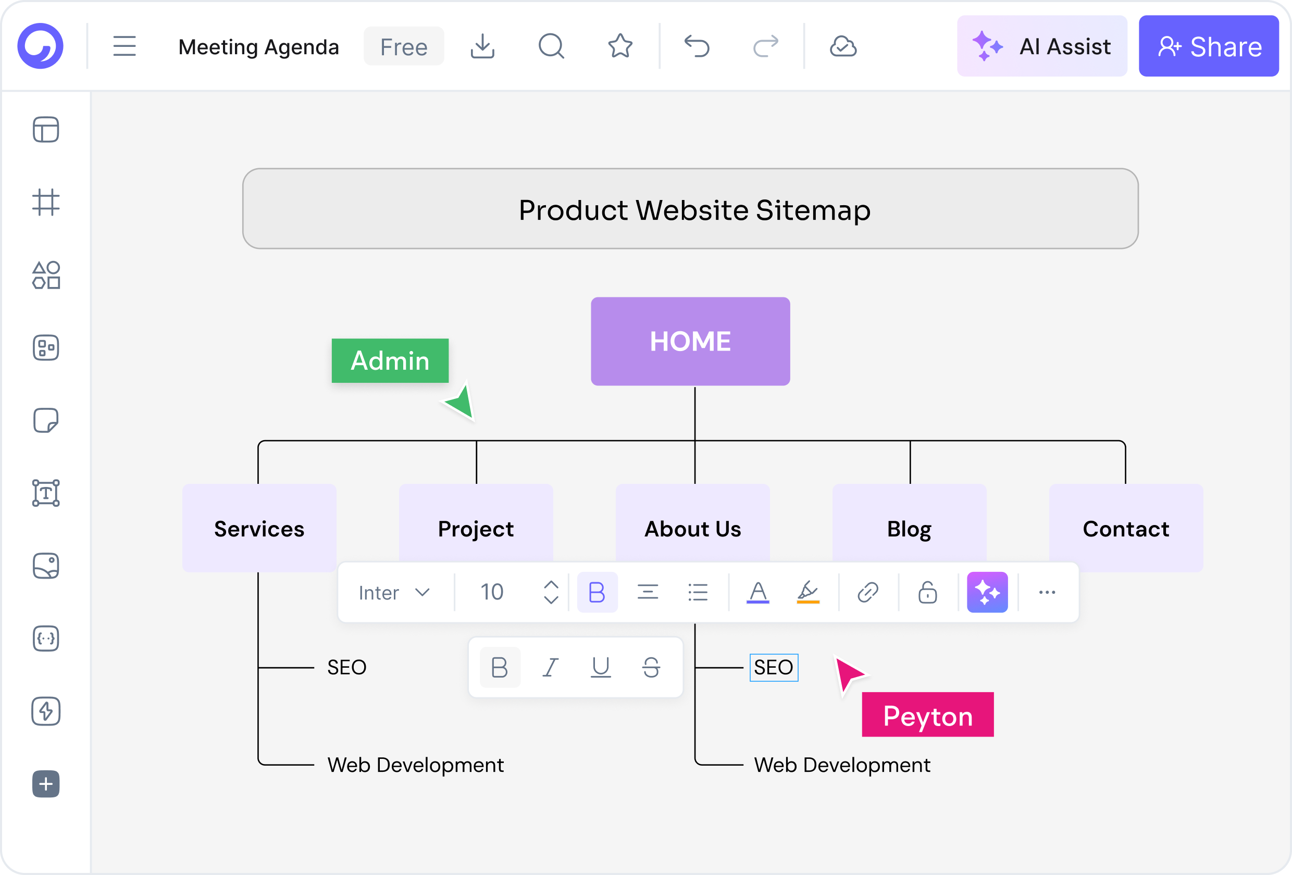Pick the highlight color marker icon

pos(808,593)
